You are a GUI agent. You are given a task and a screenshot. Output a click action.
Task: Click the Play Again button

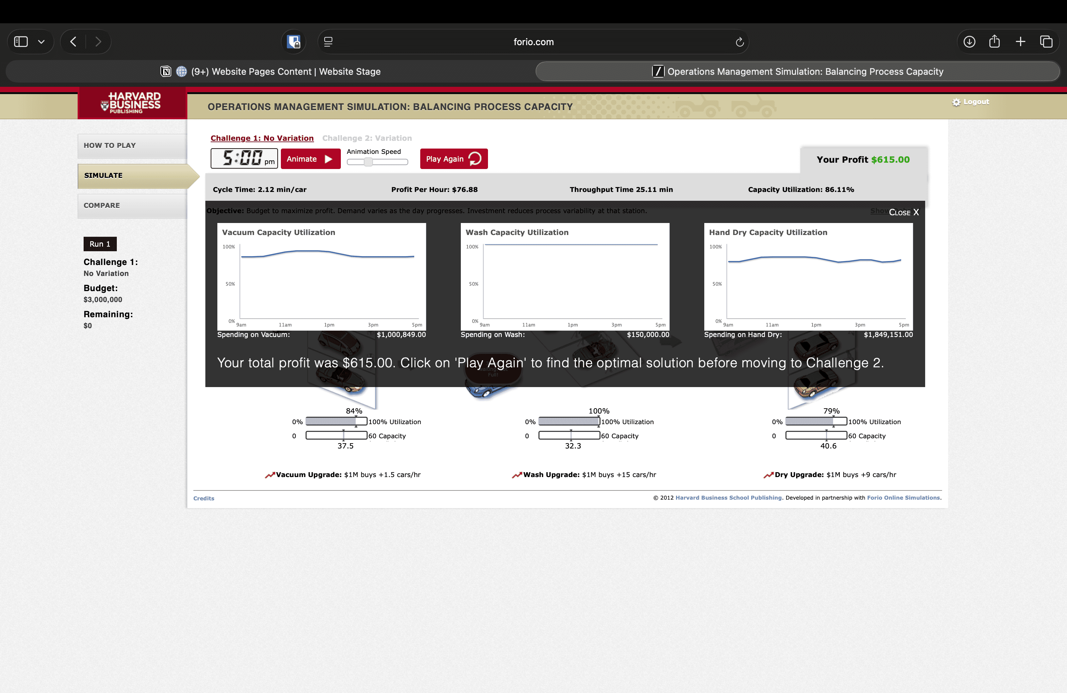click(453, 159)
